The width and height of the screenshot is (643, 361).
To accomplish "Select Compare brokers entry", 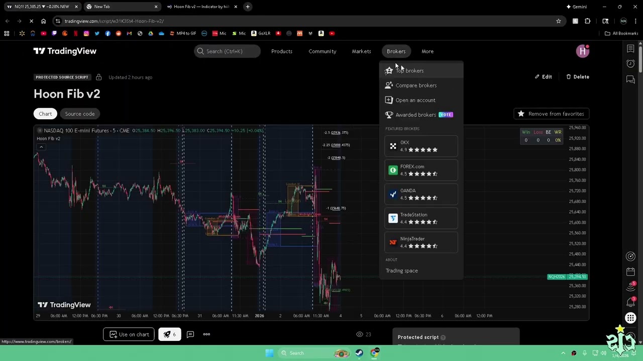I will pyautogui.click(x=421, y=85).
